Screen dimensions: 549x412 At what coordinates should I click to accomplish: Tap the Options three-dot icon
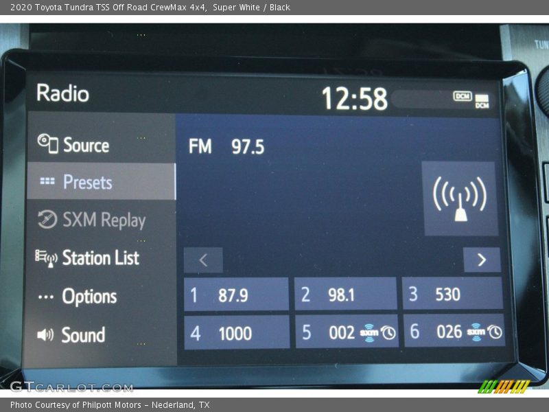tap(46, 297)
